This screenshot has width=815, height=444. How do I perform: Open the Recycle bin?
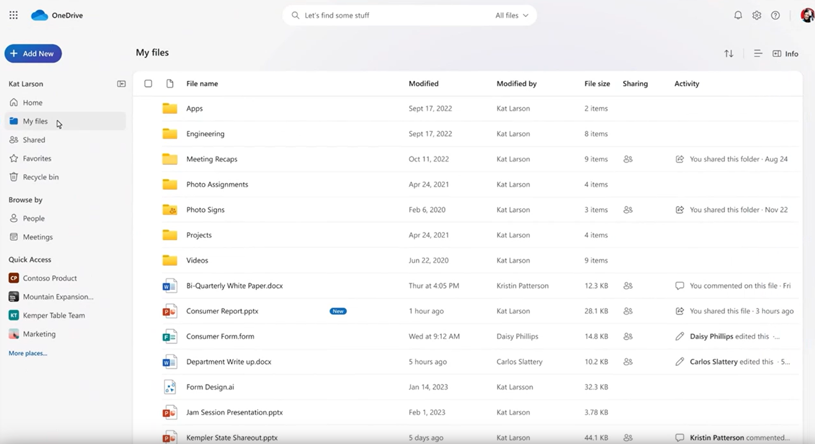65,177
